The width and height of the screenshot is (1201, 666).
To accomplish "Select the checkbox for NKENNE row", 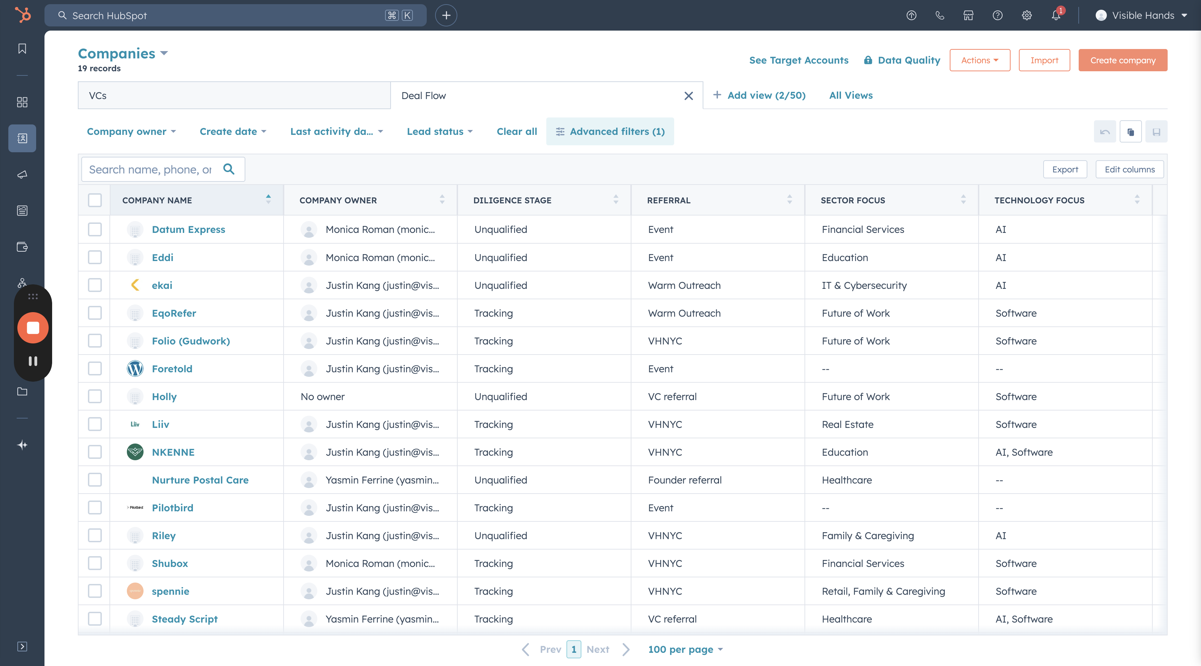I will pos(95,452).
